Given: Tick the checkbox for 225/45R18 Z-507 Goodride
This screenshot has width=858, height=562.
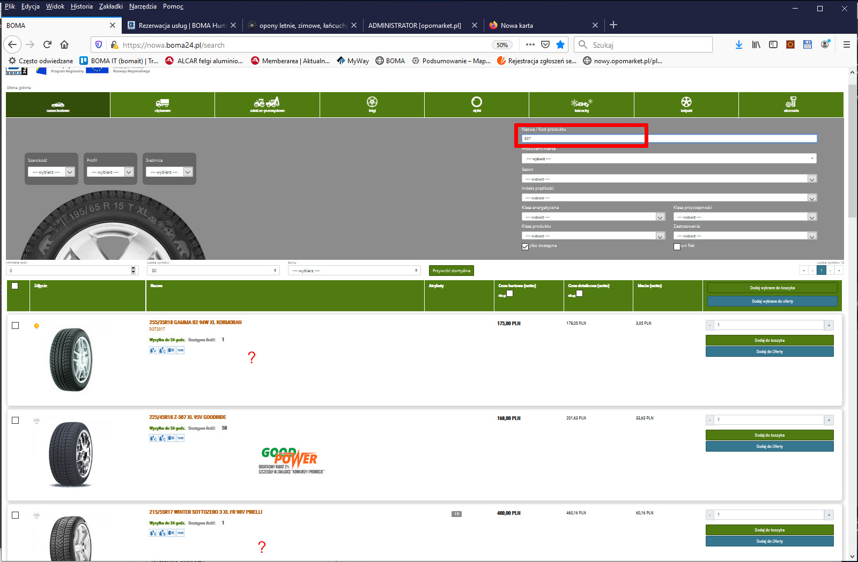Looking at the screenshot, I should coord(15,421).
